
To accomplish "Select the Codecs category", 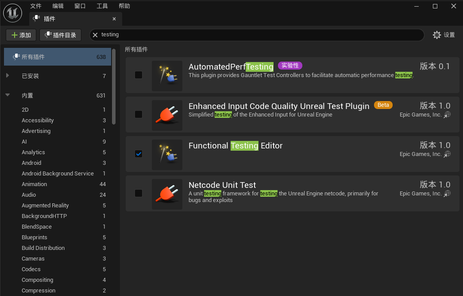I will tap(58, 269).
